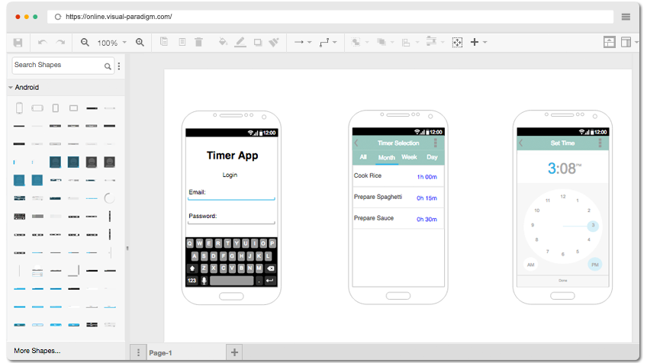Viewport: 647px width, 363px height.
Task: Open the Align shapes dropdown
Action: tap(410, 42)
